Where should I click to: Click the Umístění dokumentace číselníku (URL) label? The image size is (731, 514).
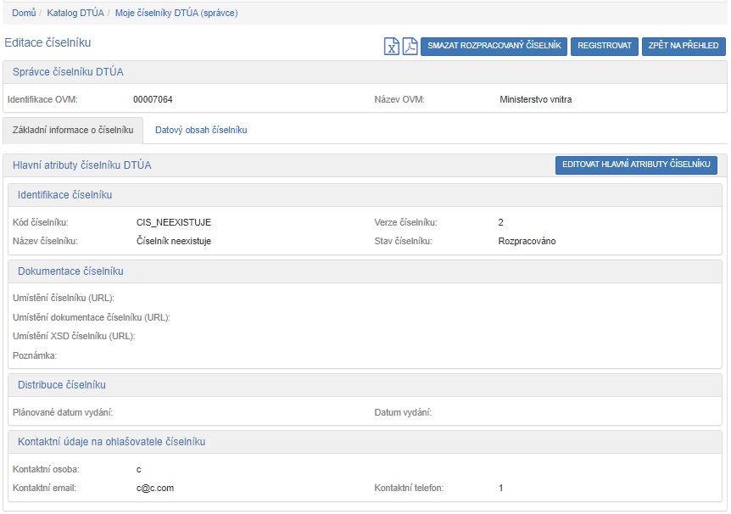tap(92, 317)
